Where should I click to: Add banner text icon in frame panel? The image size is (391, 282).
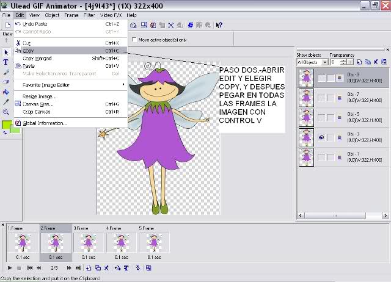(126, 268)
